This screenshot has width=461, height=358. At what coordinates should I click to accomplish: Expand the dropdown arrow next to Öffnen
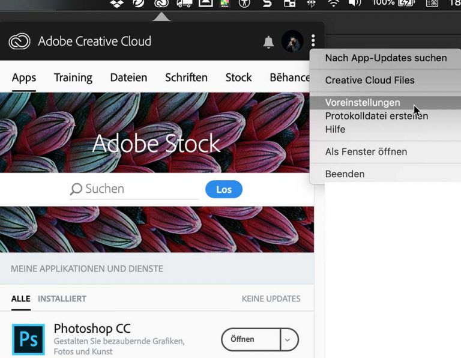[289, 339]
